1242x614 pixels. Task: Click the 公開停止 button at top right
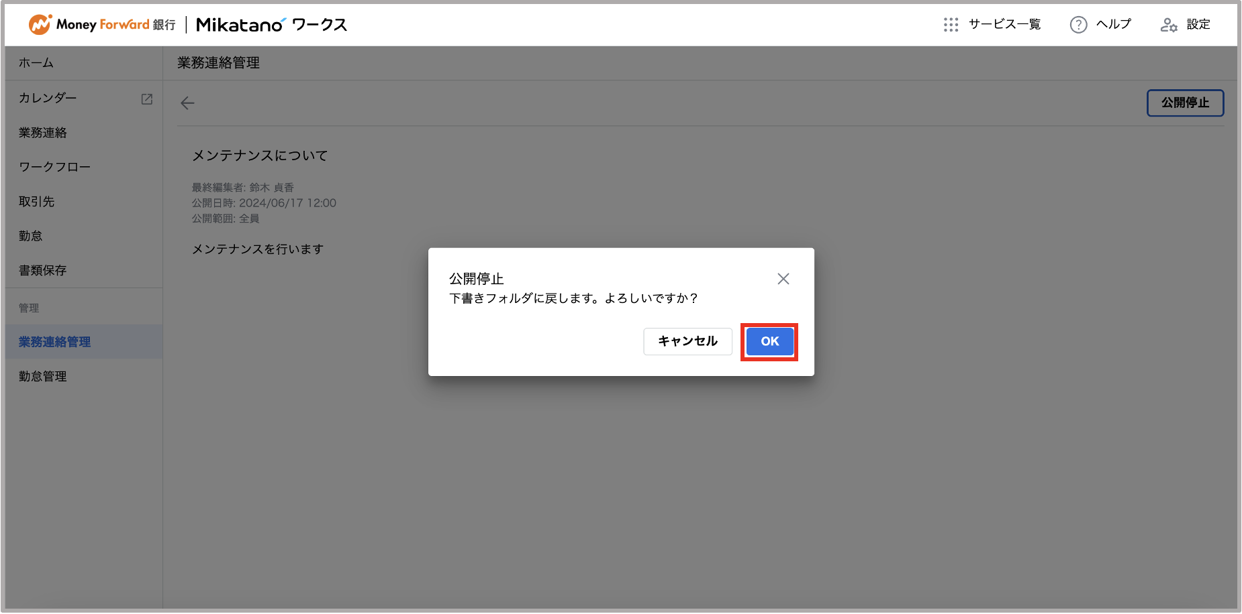pos(1185,103)
